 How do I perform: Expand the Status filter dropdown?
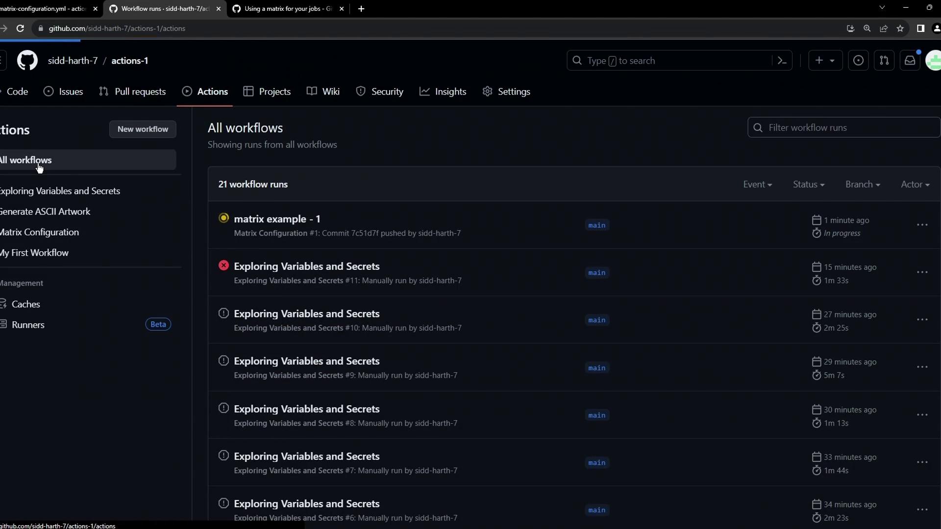pyautogui.click(x=808, y=185)
